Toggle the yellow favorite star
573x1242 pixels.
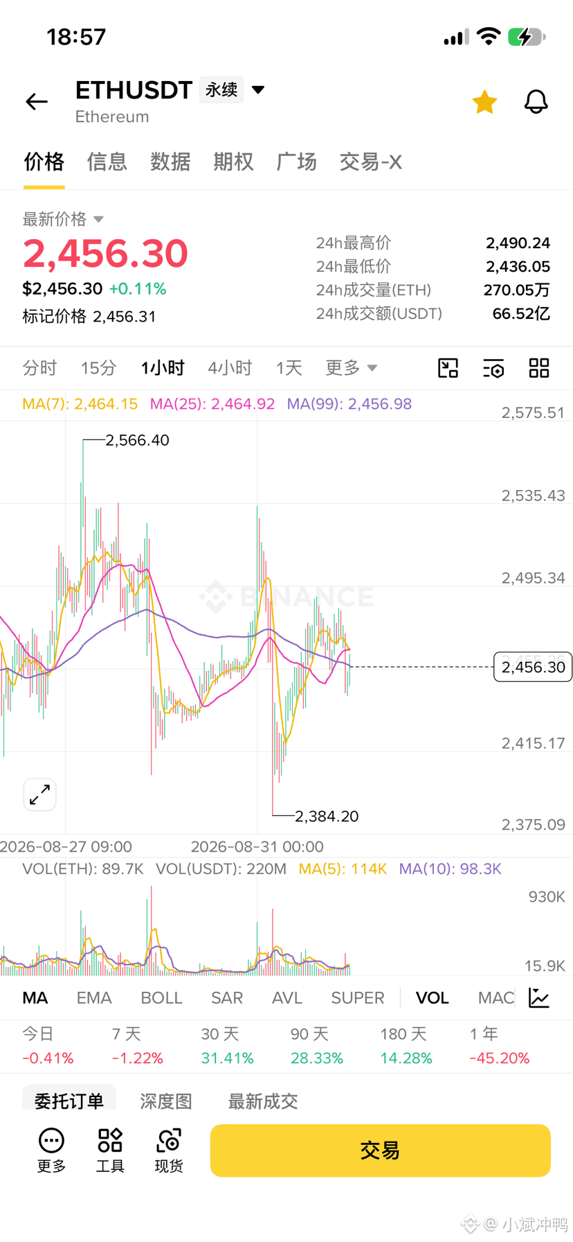(484, 102)
